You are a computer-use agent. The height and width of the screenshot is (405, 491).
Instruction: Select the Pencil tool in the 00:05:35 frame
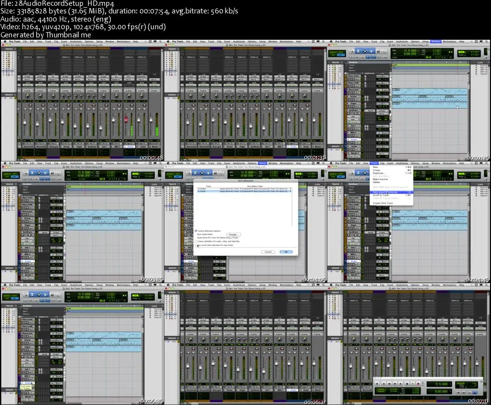58,294
